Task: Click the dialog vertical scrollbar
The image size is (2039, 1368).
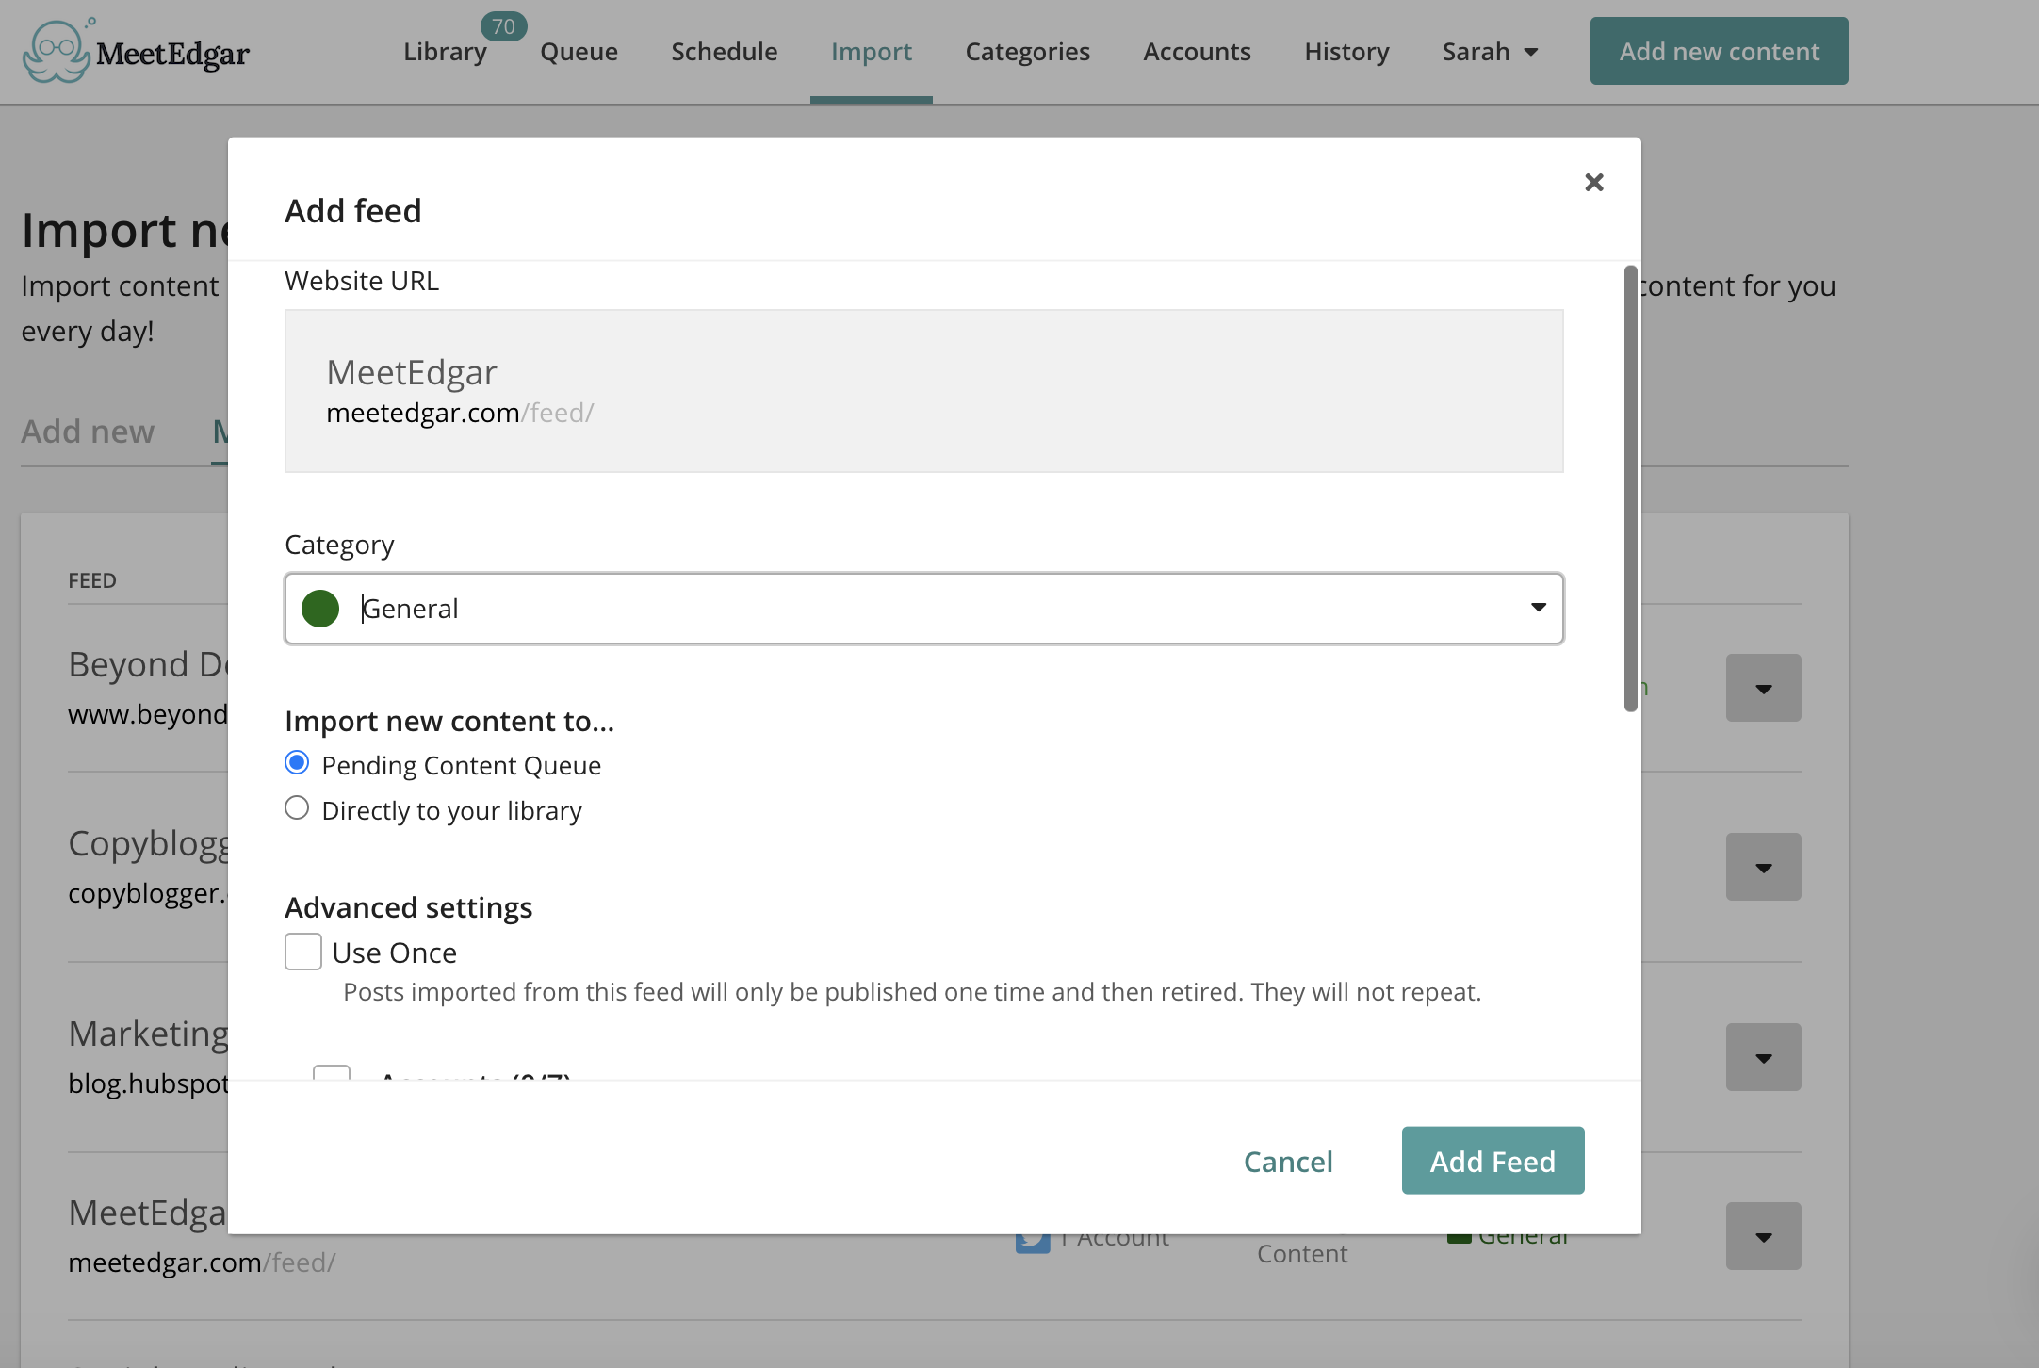Action: point(1630,488)
